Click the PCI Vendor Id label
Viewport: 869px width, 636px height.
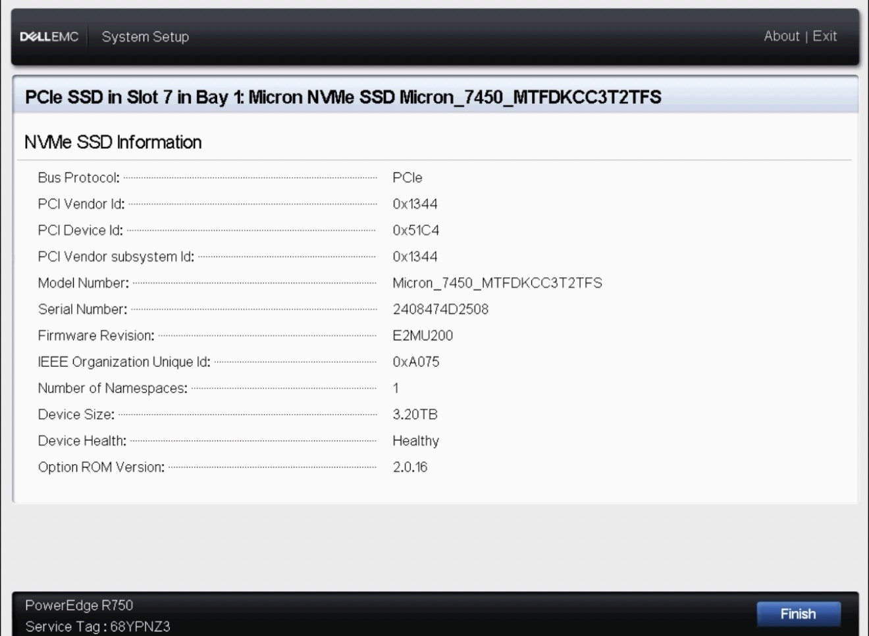coord(81,204)
